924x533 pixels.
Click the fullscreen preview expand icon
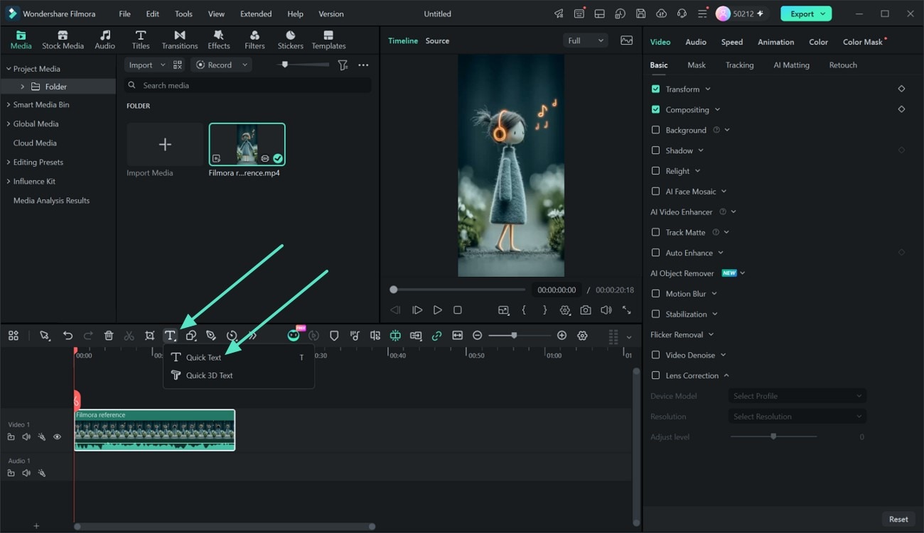[627, 310]
